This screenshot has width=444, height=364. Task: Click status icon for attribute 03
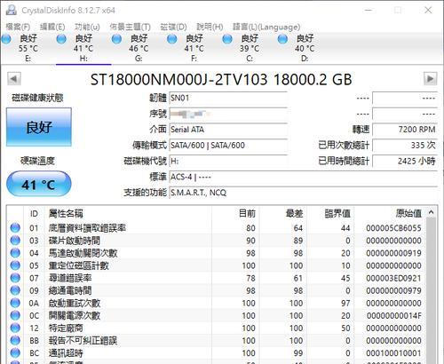[x=15, y=240]
